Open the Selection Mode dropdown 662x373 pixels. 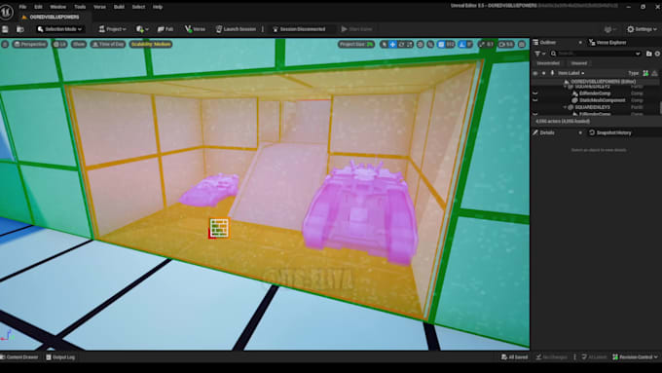click(59, 29)
